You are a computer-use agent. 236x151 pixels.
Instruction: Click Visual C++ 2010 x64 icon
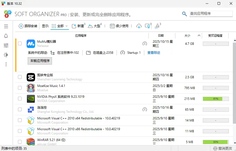31,120
